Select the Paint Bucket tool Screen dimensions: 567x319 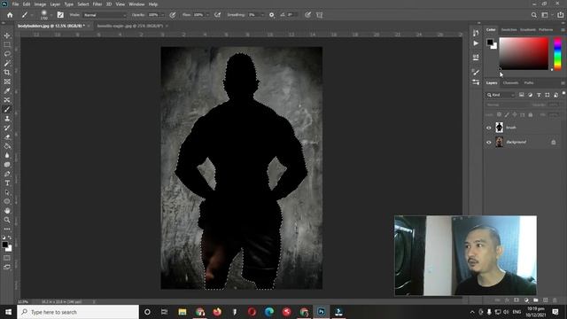coord(7,146)
